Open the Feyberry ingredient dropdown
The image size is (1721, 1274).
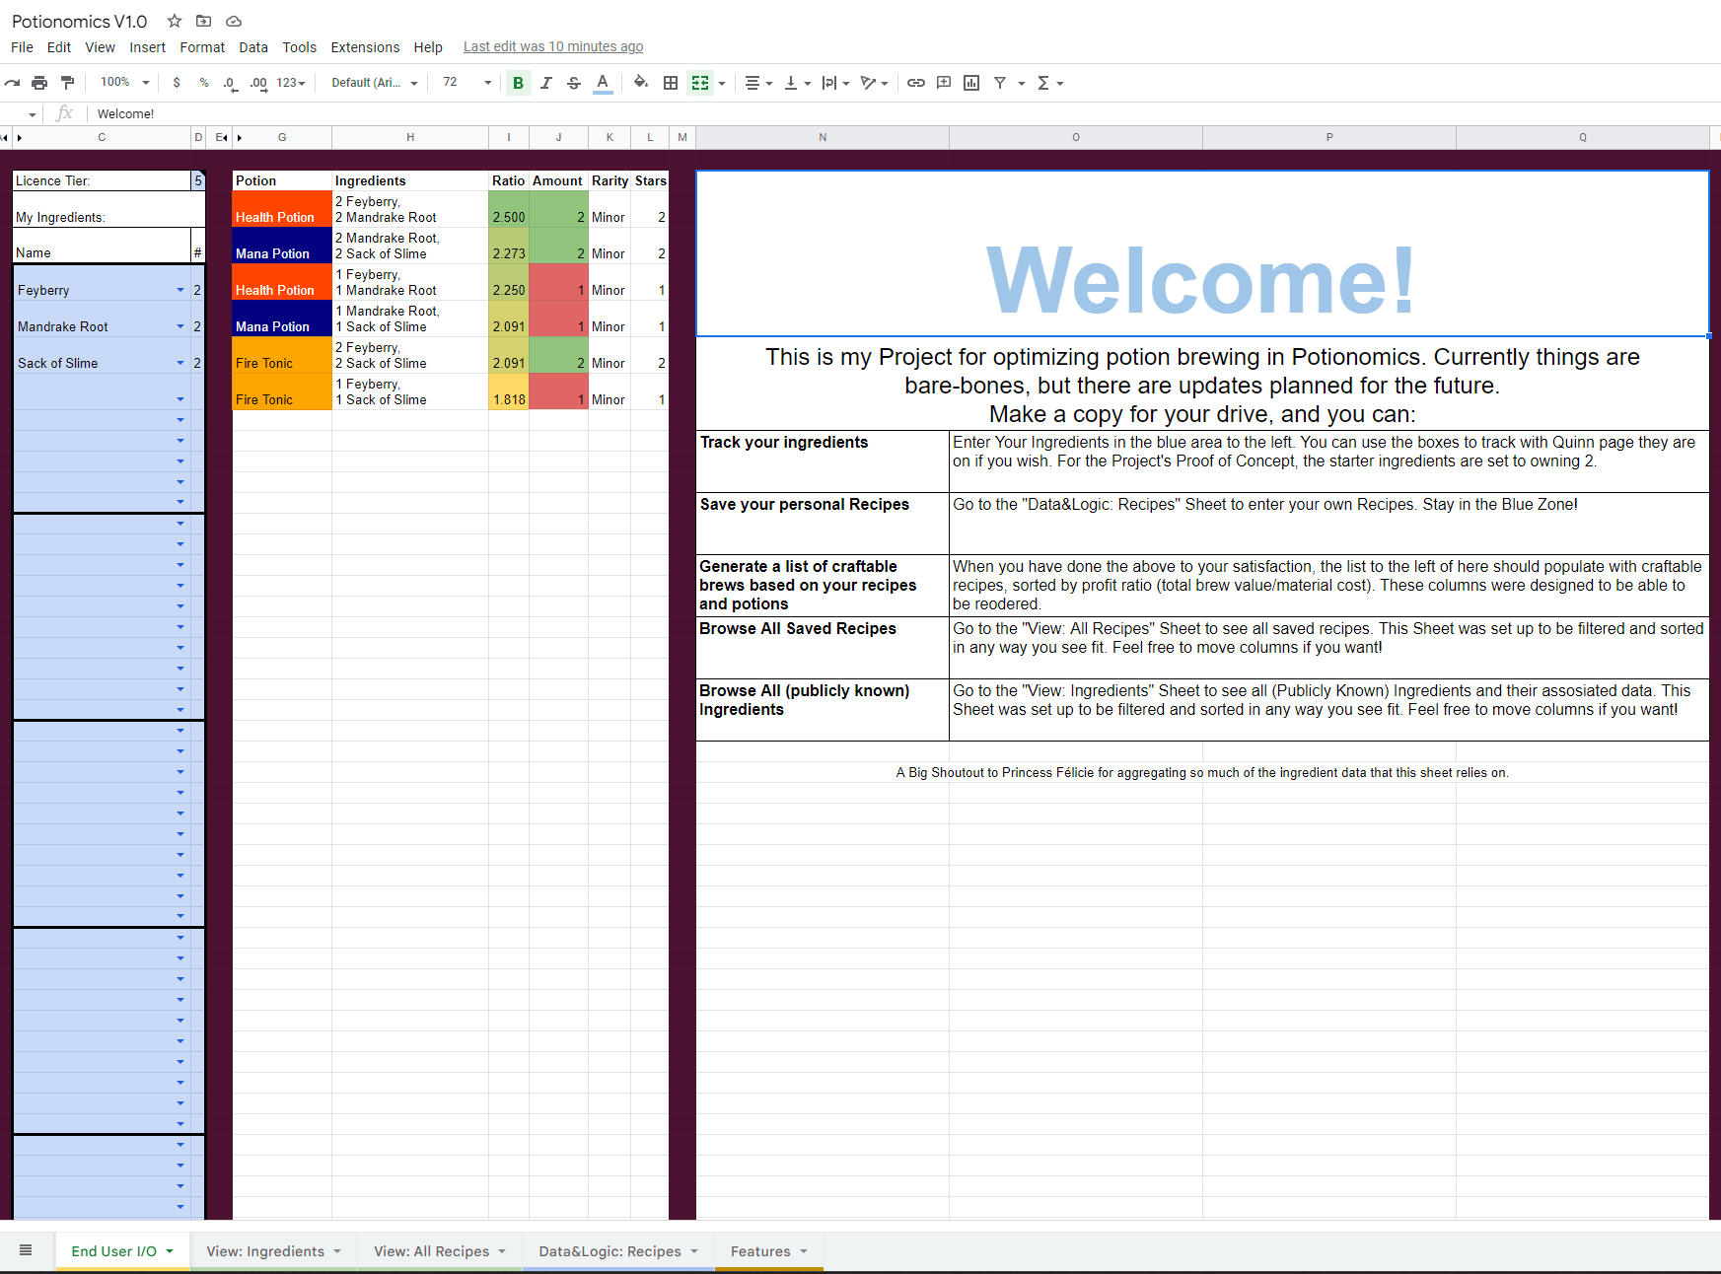pos(180,290)
